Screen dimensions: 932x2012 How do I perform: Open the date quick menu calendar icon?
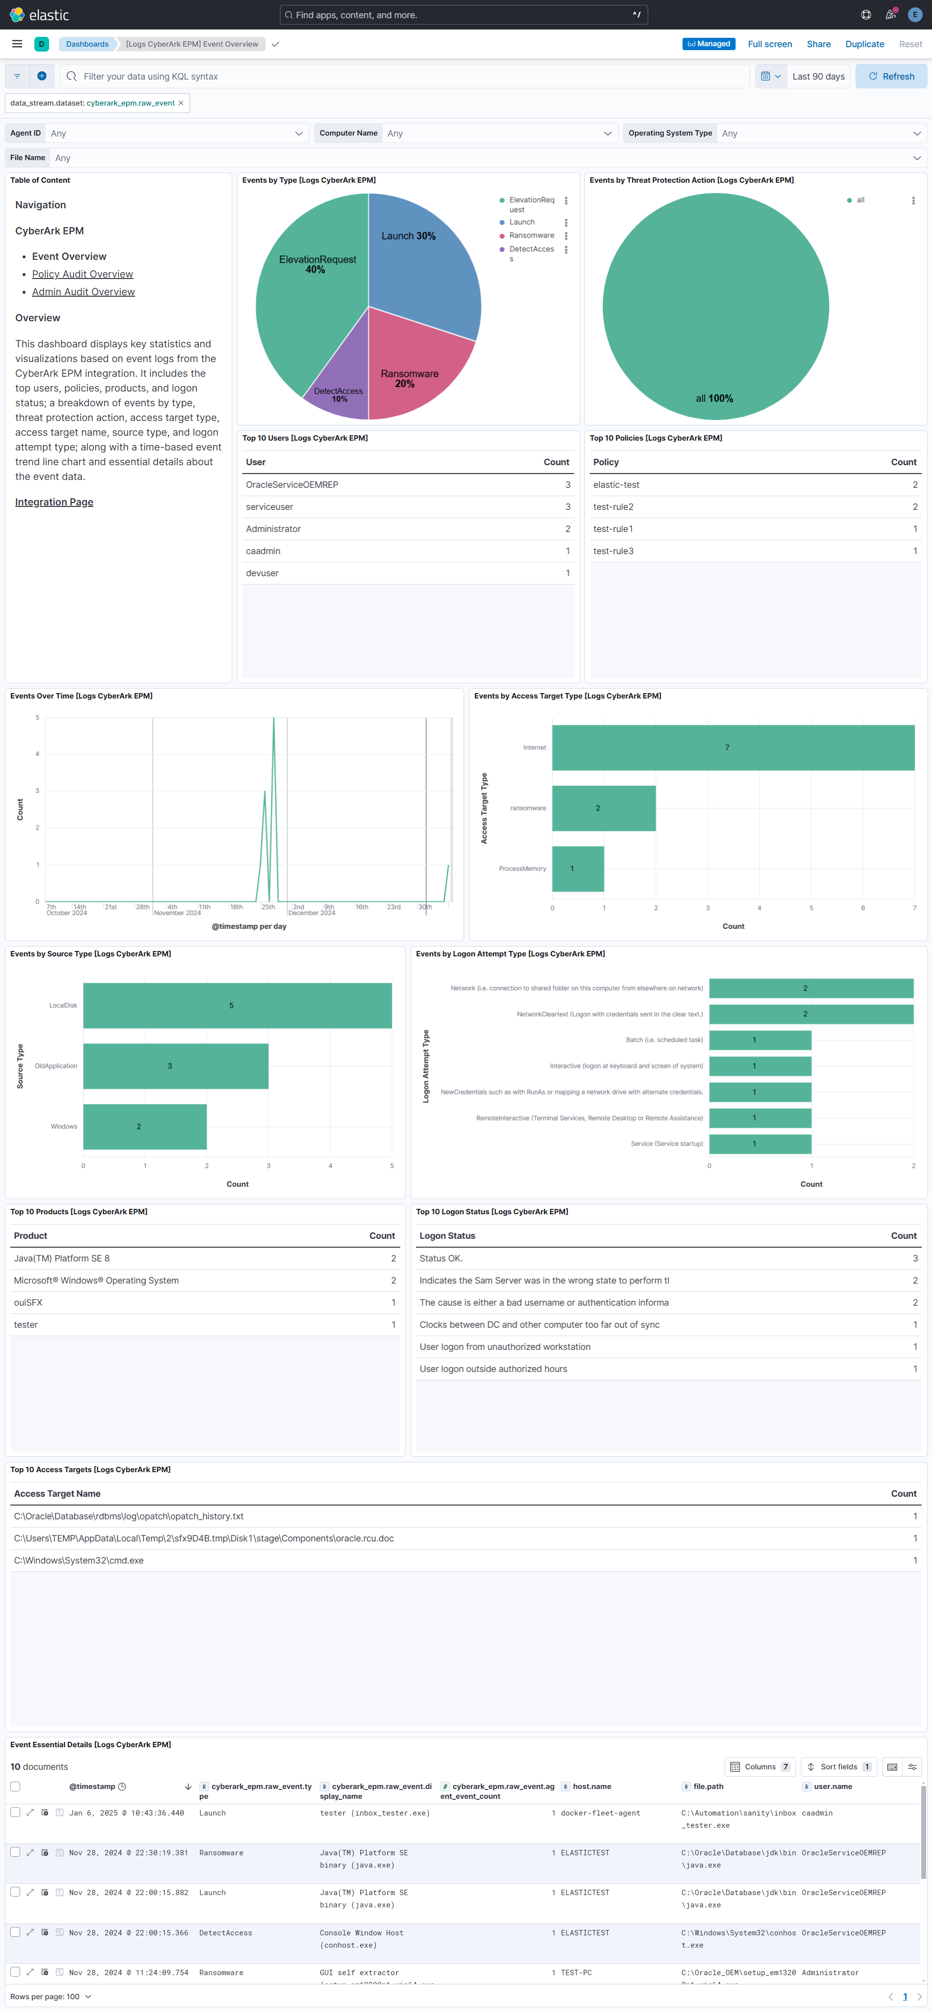coord(770,76)
